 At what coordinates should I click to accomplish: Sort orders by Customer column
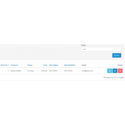point(14,65)
